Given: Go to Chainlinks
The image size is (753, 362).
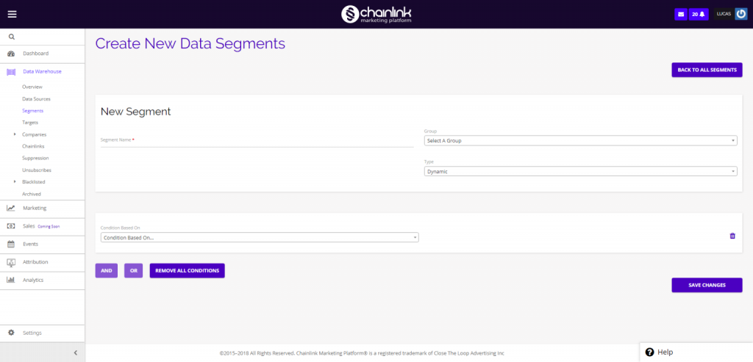Looking at the screenshot, I should [33, 146].
